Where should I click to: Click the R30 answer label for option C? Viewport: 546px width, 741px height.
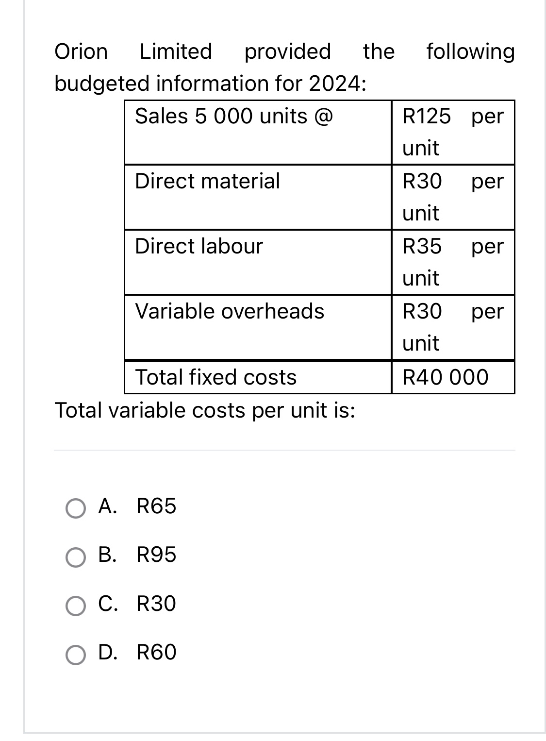[x=156, y=604]
